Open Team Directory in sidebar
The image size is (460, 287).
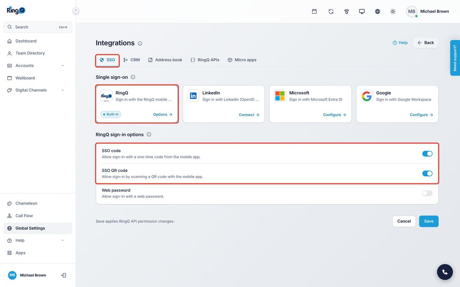tap(38, 53)
